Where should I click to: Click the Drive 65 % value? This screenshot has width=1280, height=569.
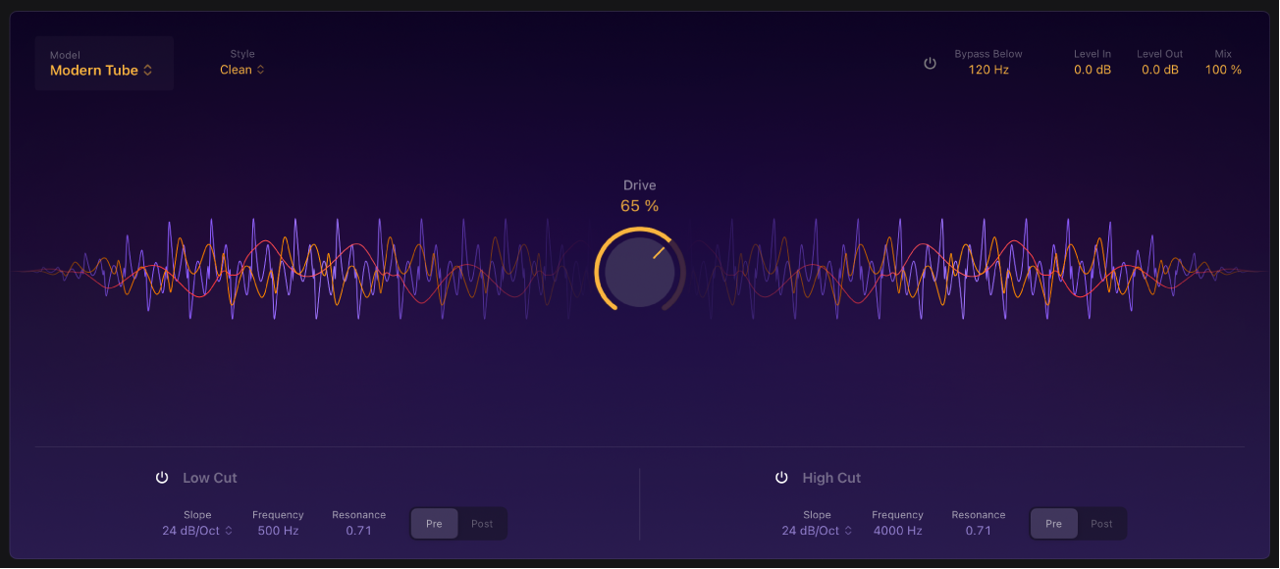click(640, 206)
